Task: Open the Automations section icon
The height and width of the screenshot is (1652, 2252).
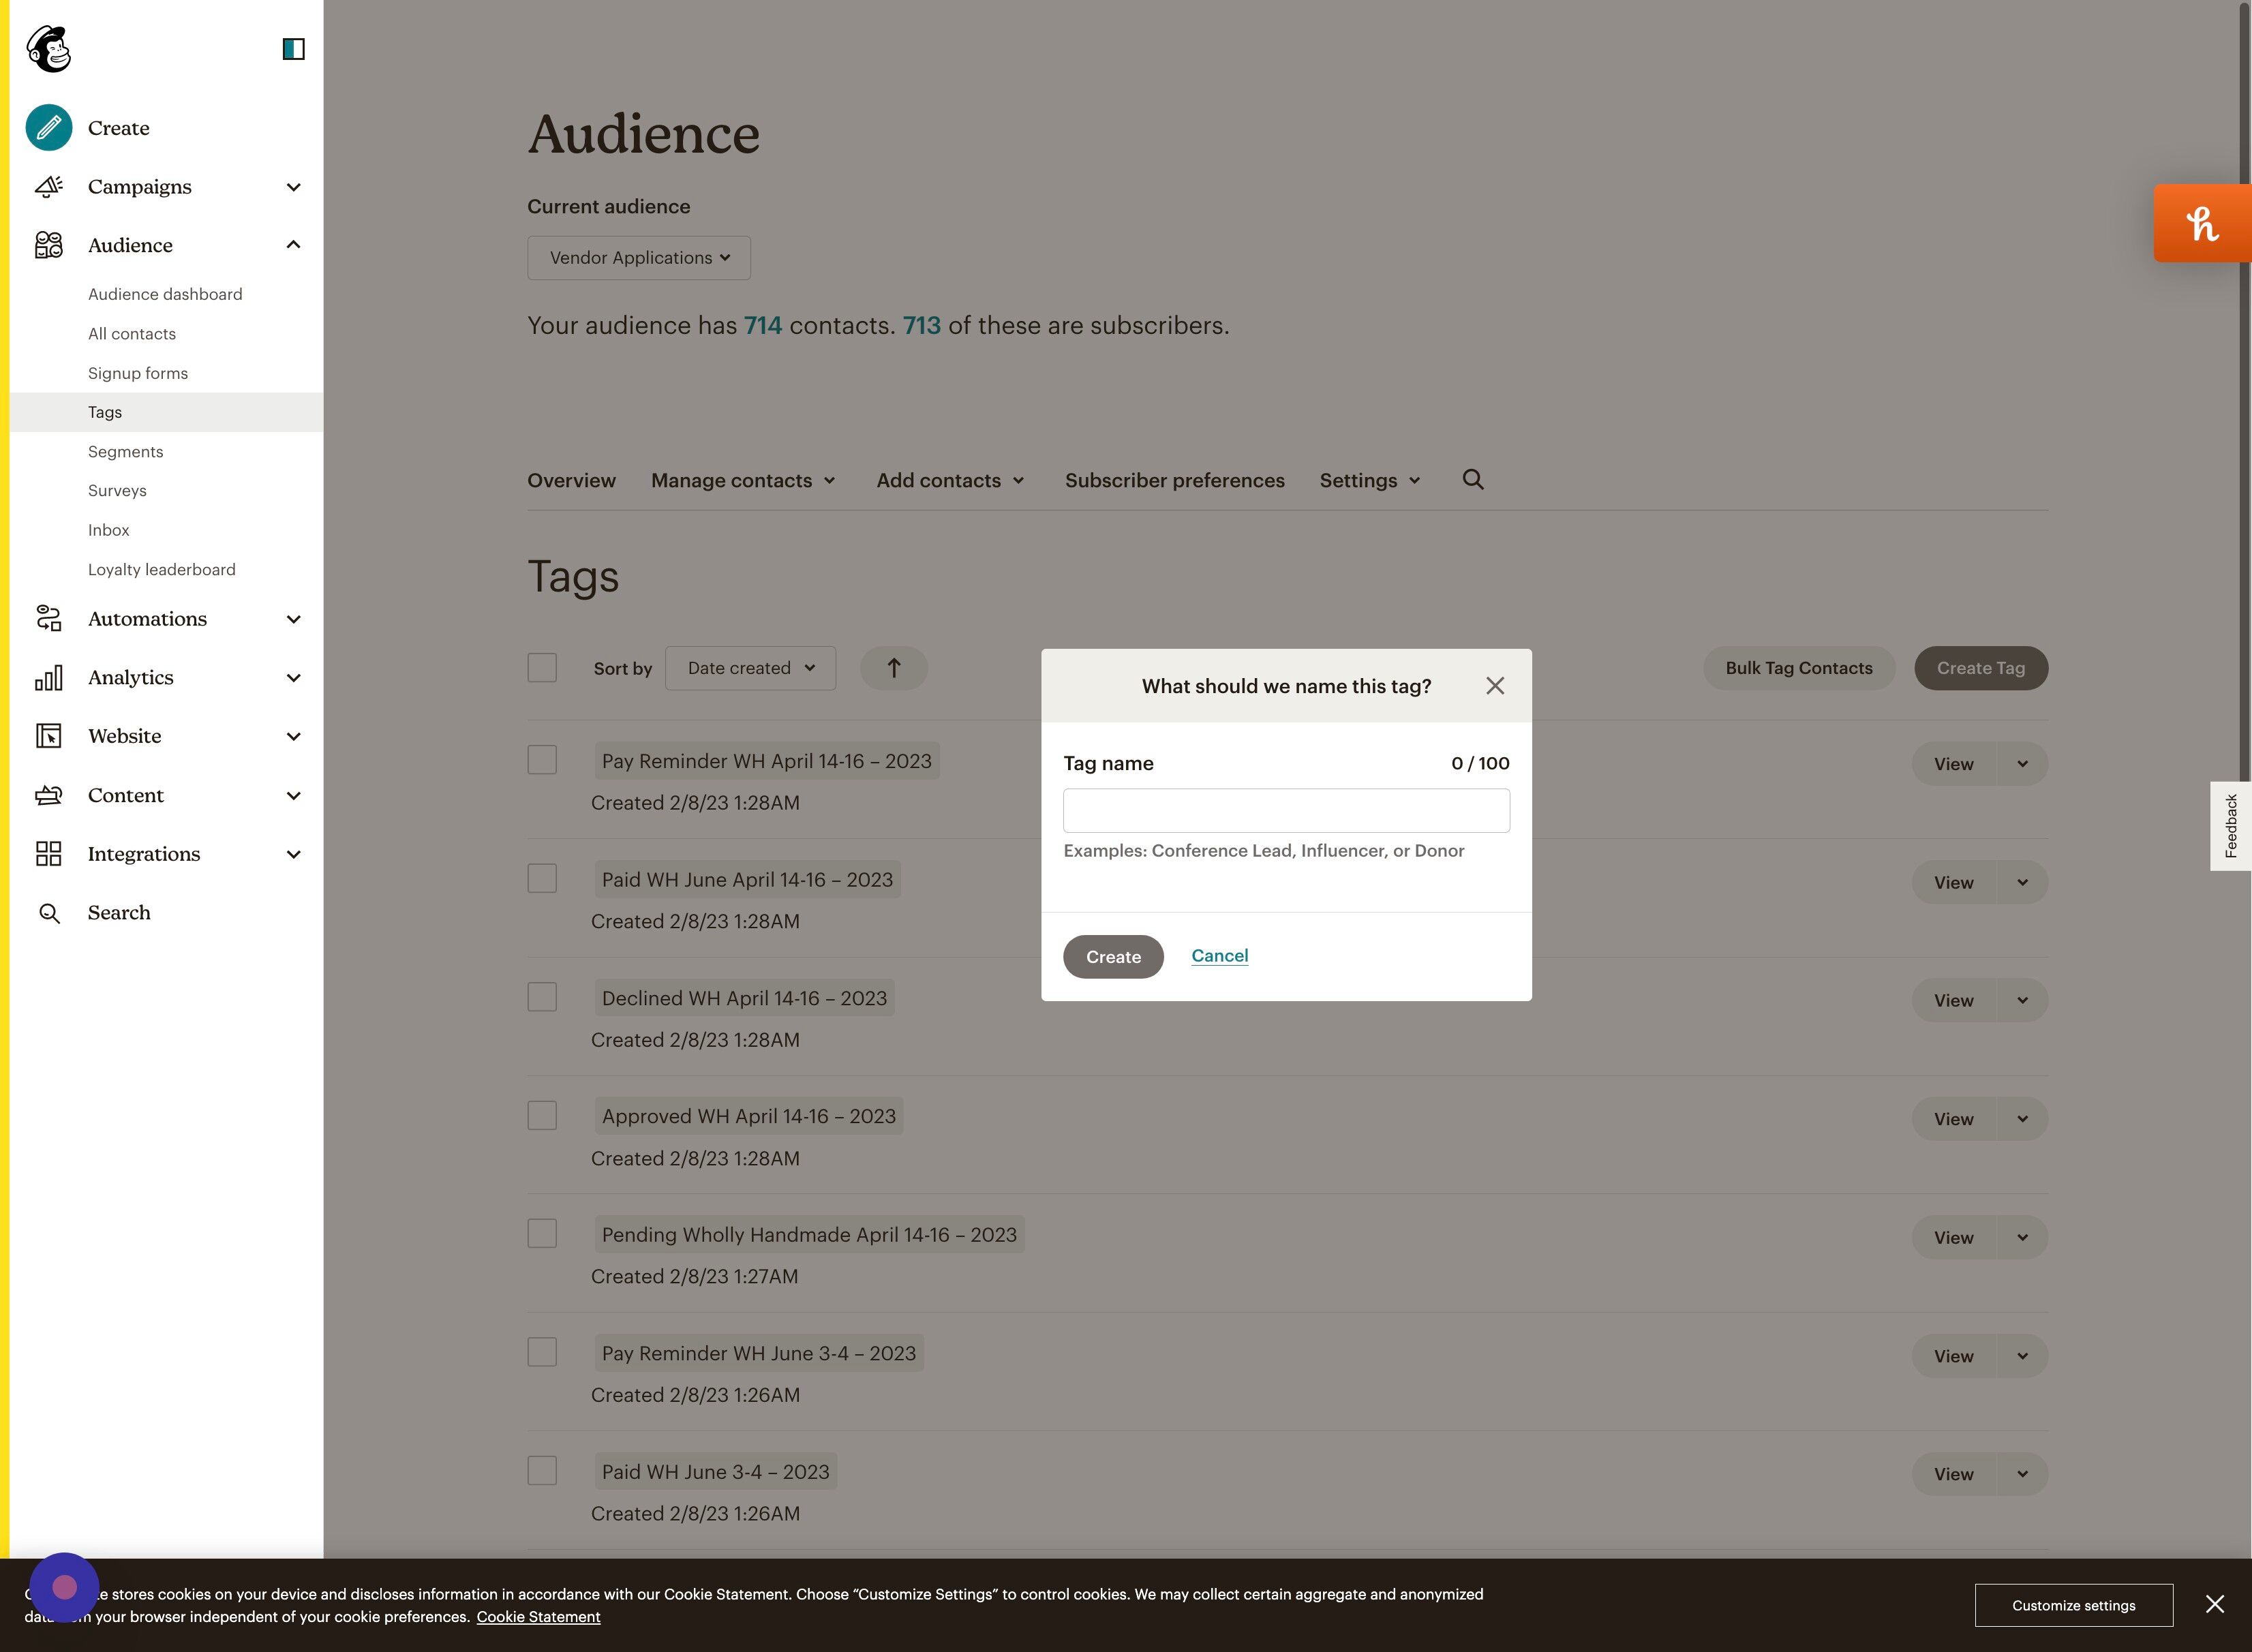Action: (x=48, y=618)
